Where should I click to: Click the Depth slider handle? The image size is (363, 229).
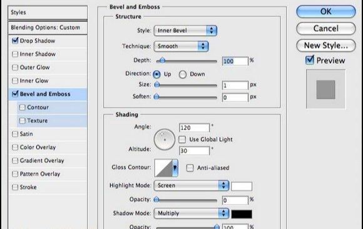(x=162, y=61)
